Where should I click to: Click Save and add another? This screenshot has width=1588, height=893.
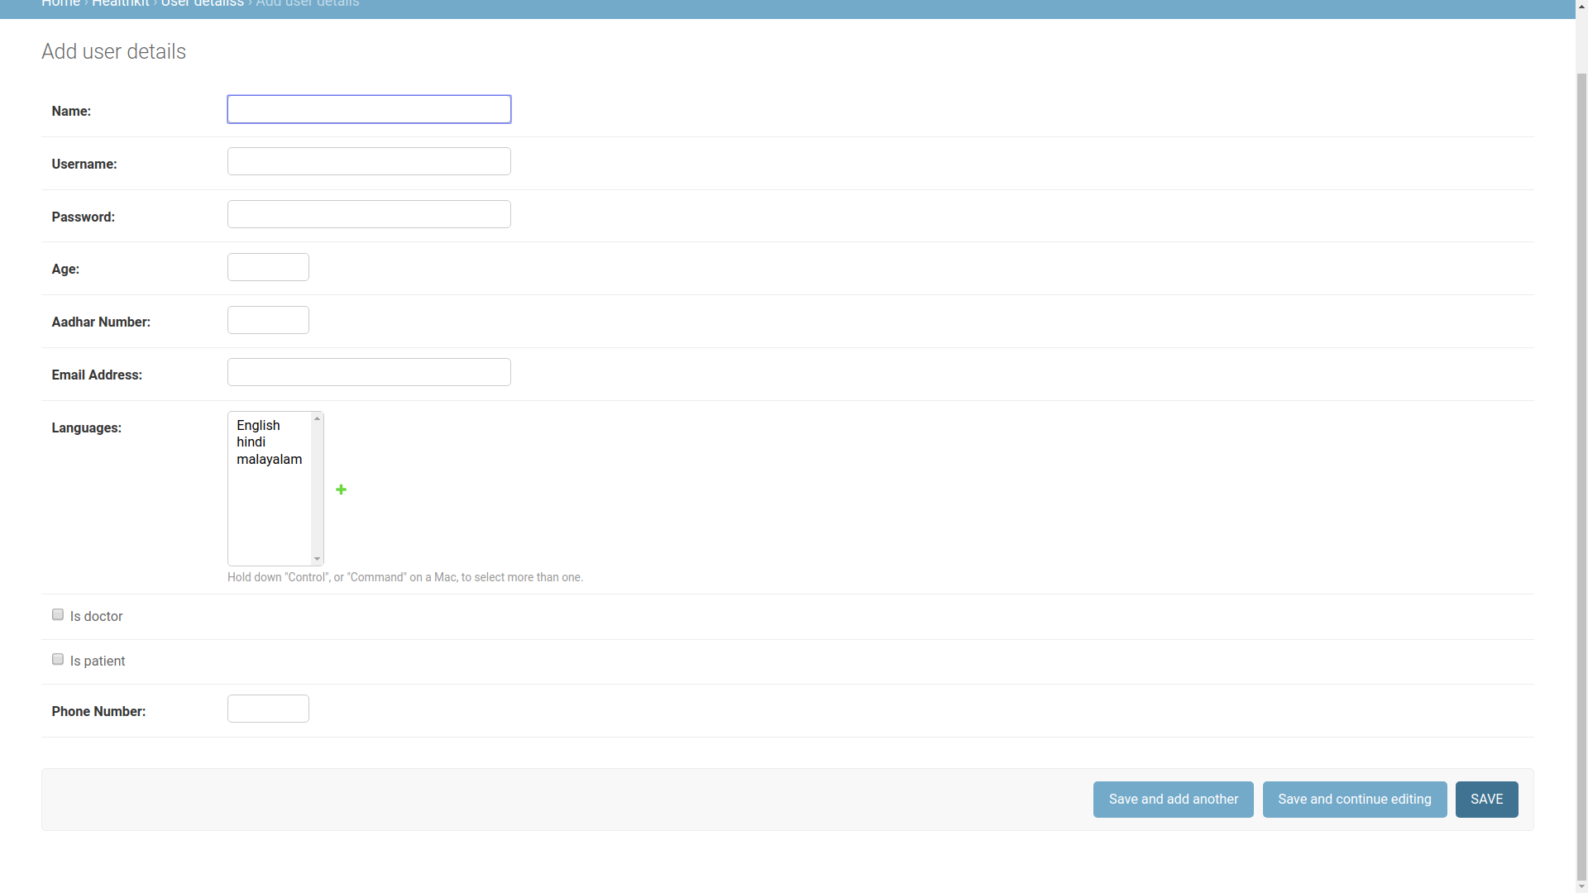point(1173,799)
